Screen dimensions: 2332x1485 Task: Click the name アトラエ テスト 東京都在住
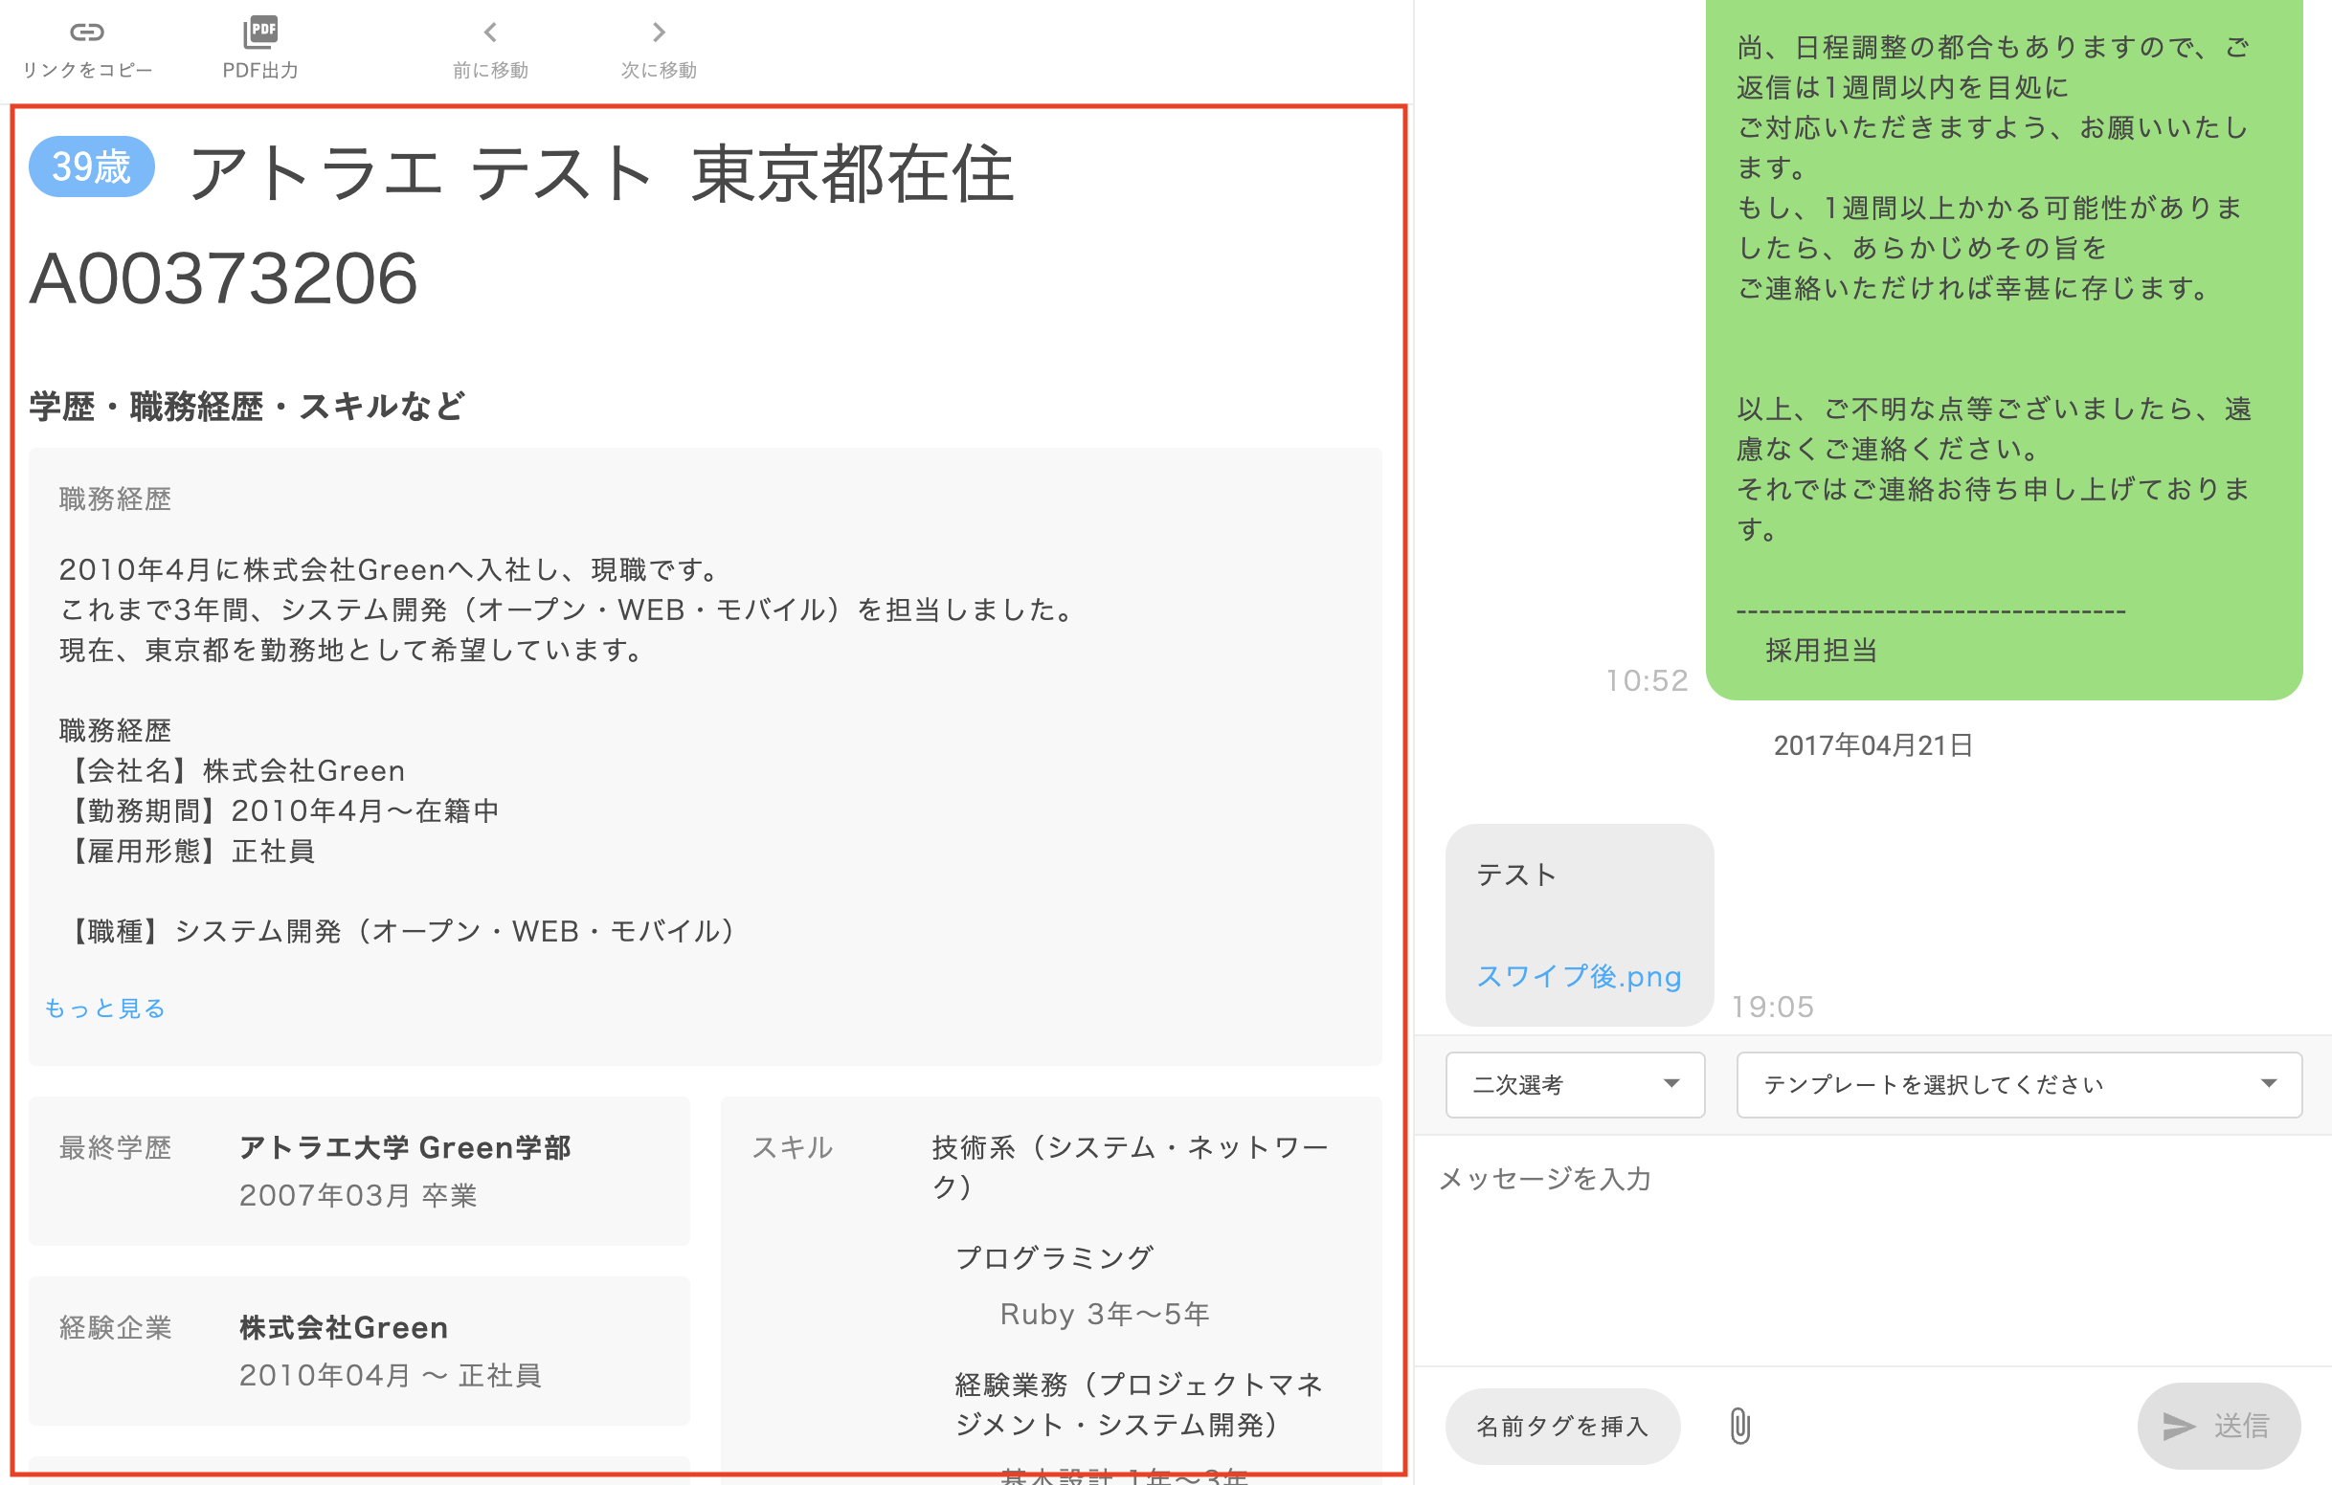pos(600,174)
